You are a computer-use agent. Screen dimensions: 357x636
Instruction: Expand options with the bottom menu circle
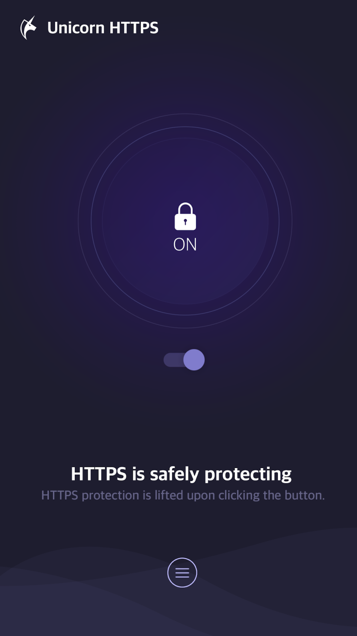(x=182, y=573)
